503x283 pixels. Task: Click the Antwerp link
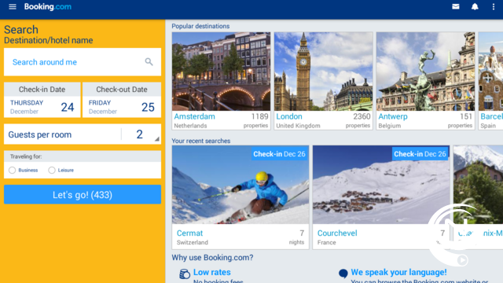[393, 116]
